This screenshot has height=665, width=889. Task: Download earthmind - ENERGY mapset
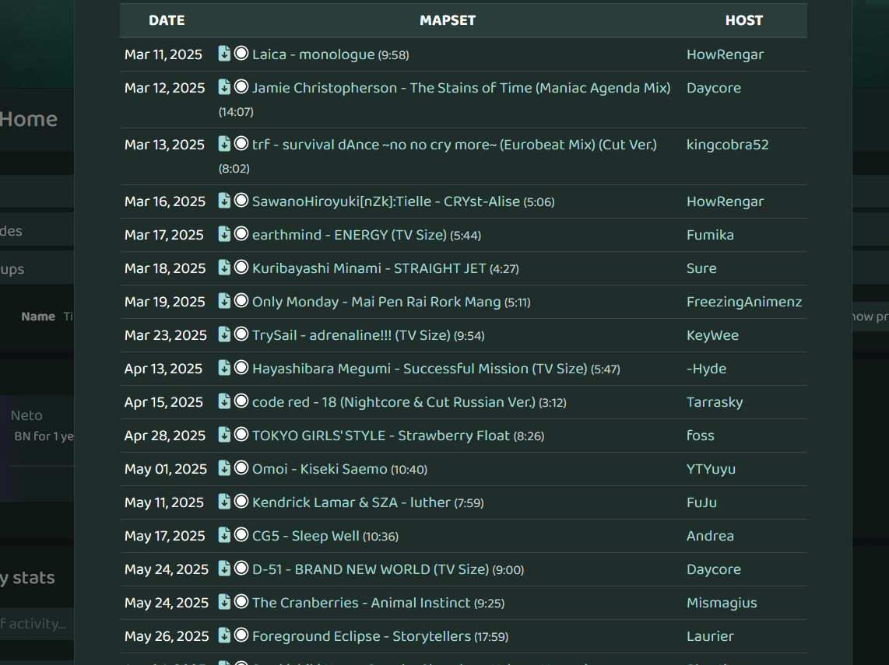224,234
